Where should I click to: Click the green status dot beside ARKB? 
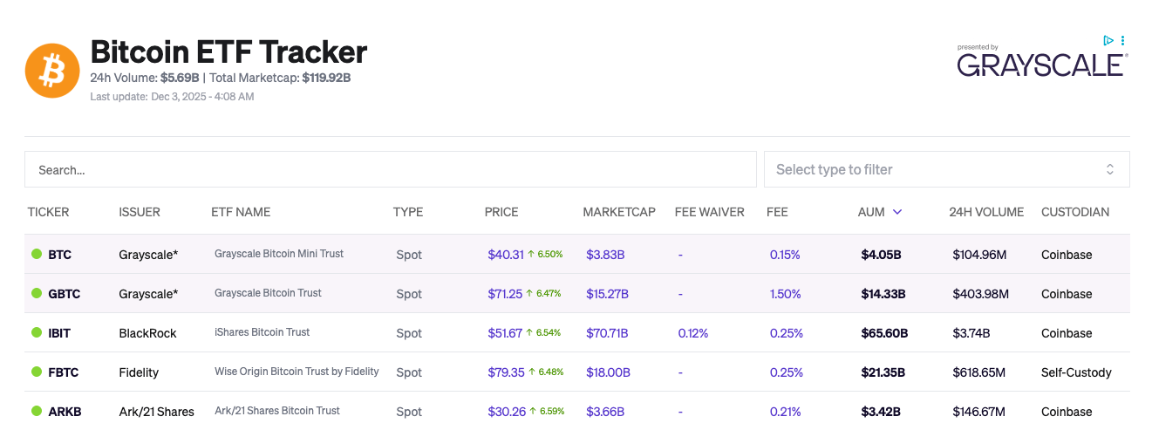click(37, 412)
